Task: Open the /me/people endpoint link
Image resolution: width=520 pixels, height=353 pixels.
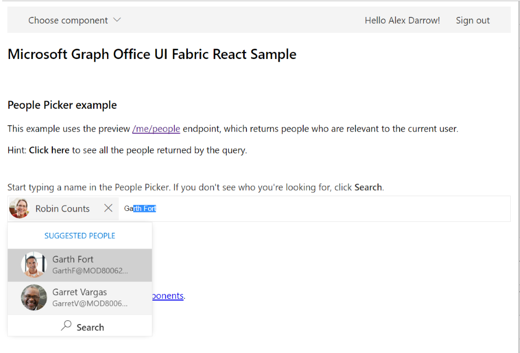Action: [156, 128]
